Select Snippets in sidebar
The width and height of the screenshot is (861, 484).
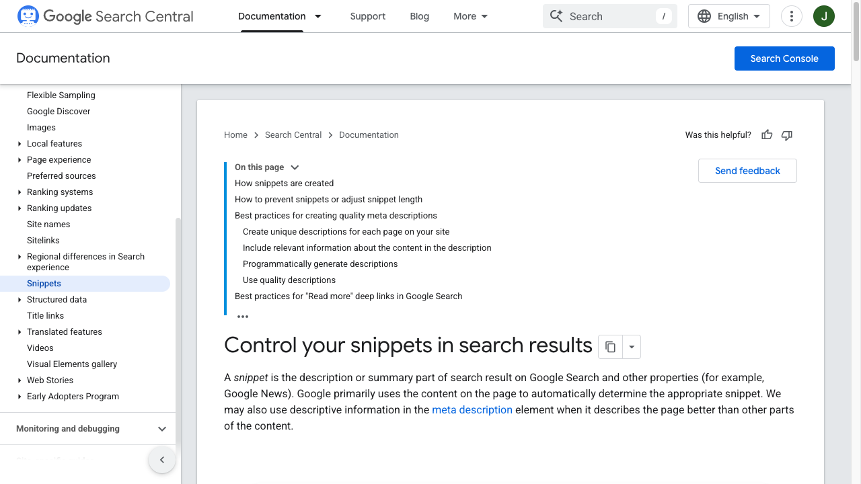[x=85, y=284]
